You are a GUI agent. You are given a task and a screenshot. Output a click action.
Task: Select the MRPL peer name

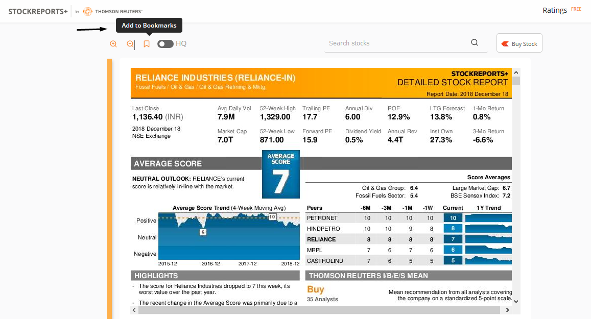pos(315,250)
